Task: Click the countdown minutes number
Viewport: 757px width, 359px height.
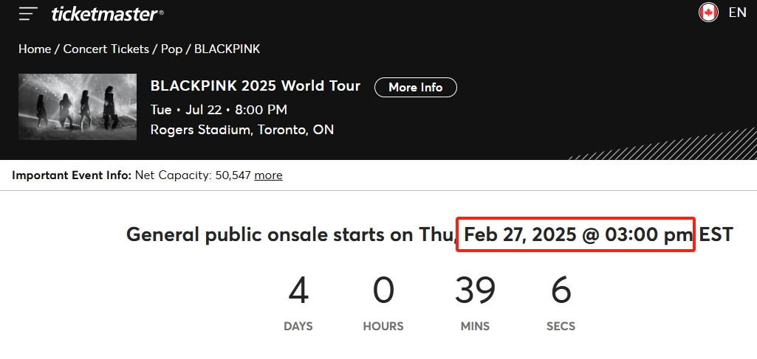Action: [475, 291]
